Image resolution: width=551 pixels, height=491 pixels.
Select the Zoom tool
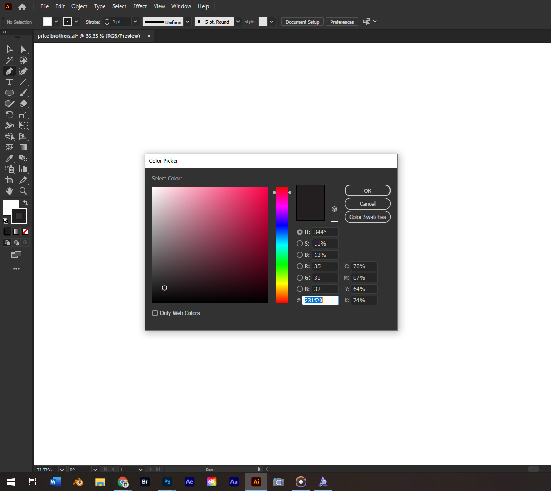24,191
